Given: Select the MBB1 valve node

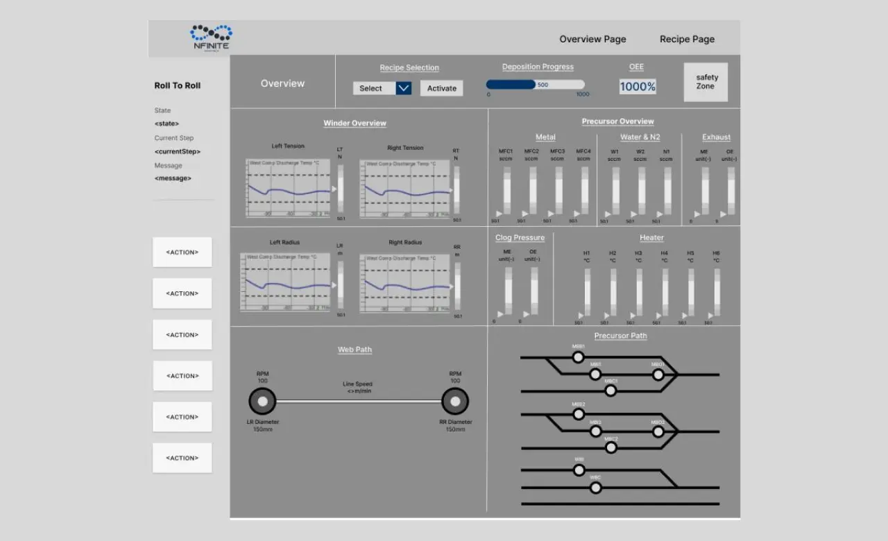Looking at the screenshot, I should (x=578, y=357).
